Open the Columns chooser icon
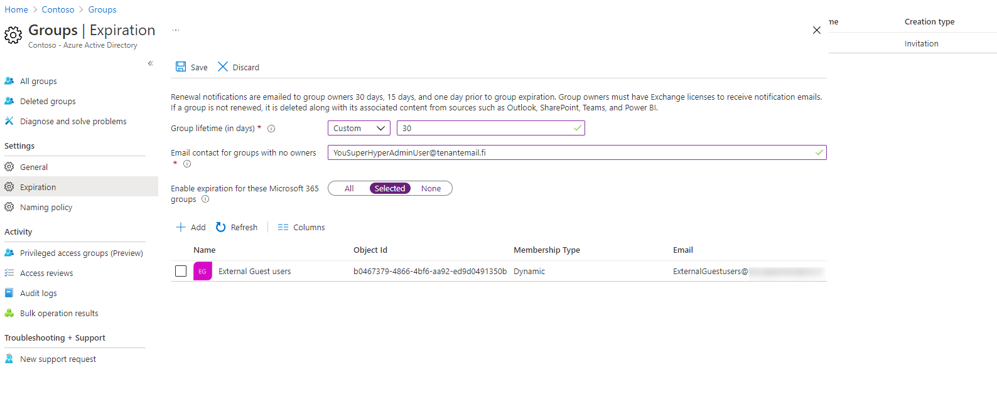The height and width of the screenshot is (414, 997). [283, 227]
